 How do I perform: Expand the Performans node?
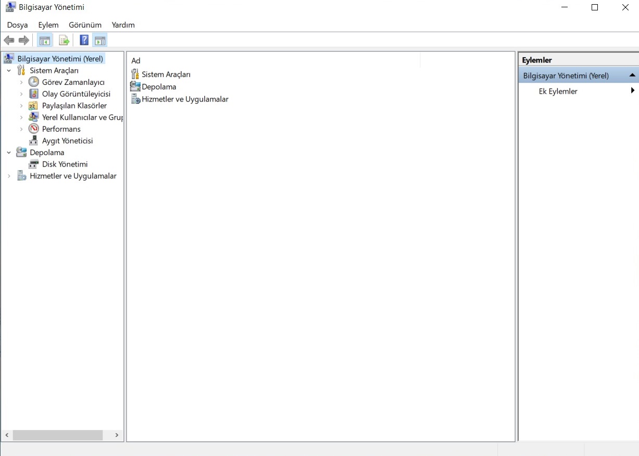[x=21, y=129]
